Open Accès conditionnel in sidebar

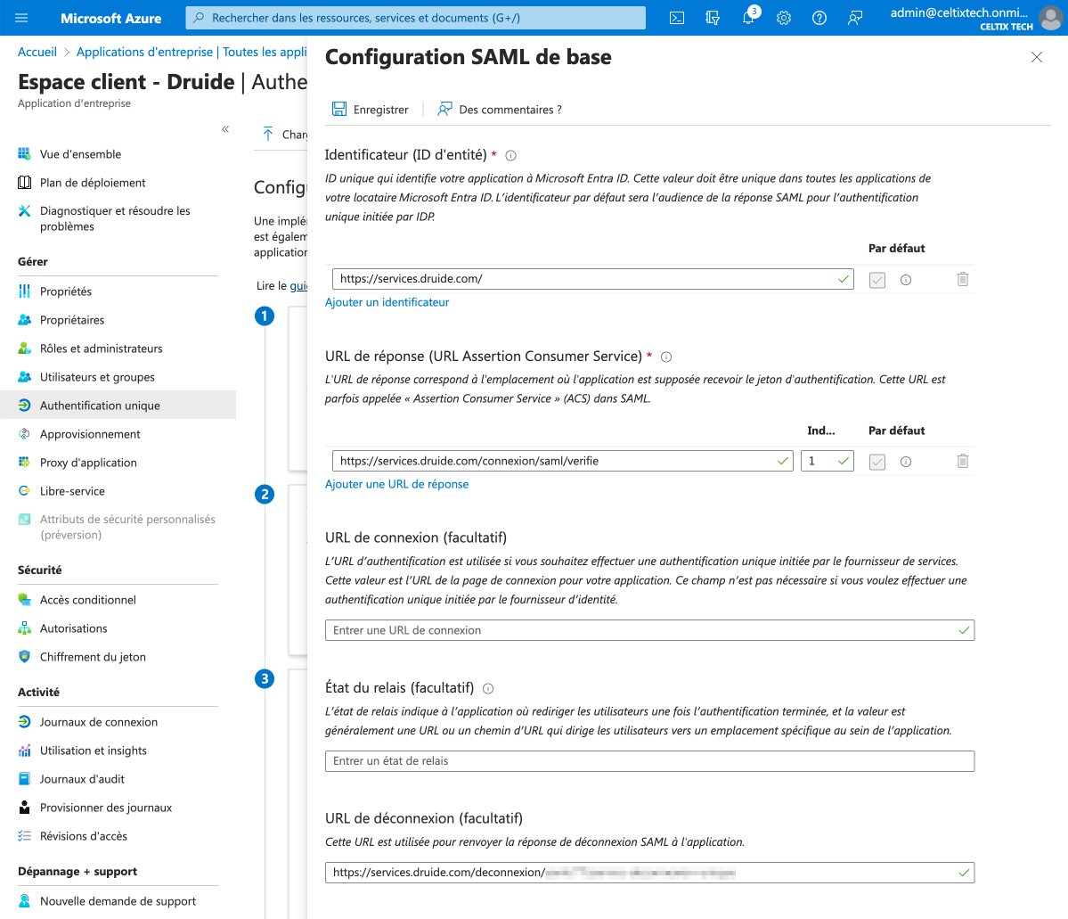(x=87, y=600)
